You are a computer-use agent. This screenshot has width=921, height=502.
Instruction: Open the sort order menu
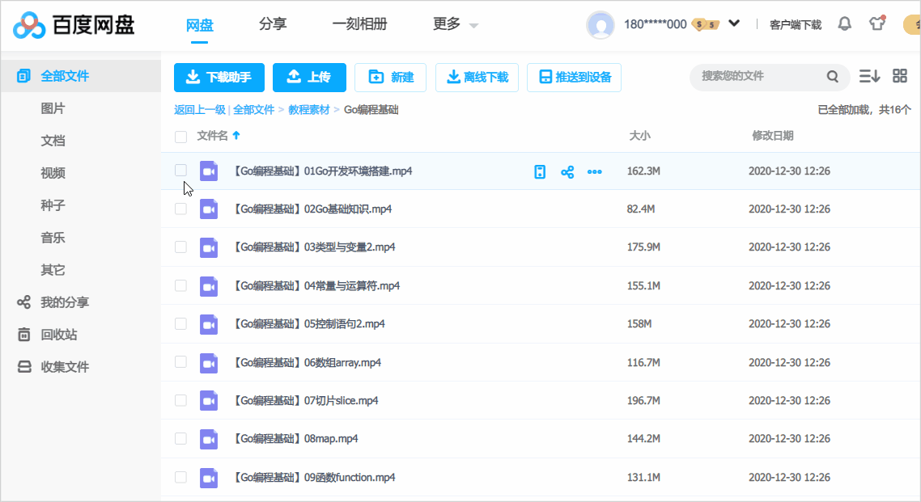pyautogui.click(x=869, y=76)
